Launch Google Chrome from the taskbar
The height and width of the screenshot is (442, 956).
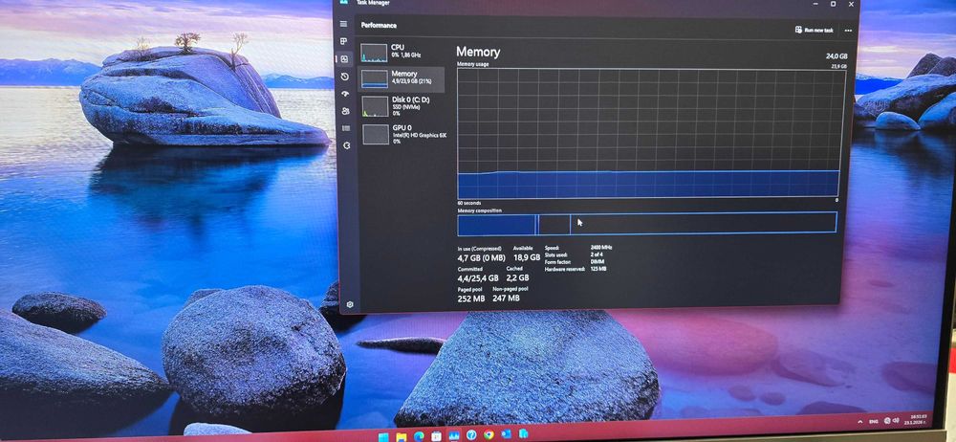coord(489,434)
